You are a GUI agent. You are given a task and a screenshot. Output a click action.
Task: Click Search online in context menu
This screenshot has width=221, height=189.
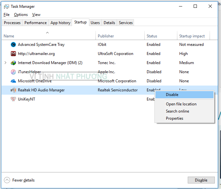[x=177, y=111]
